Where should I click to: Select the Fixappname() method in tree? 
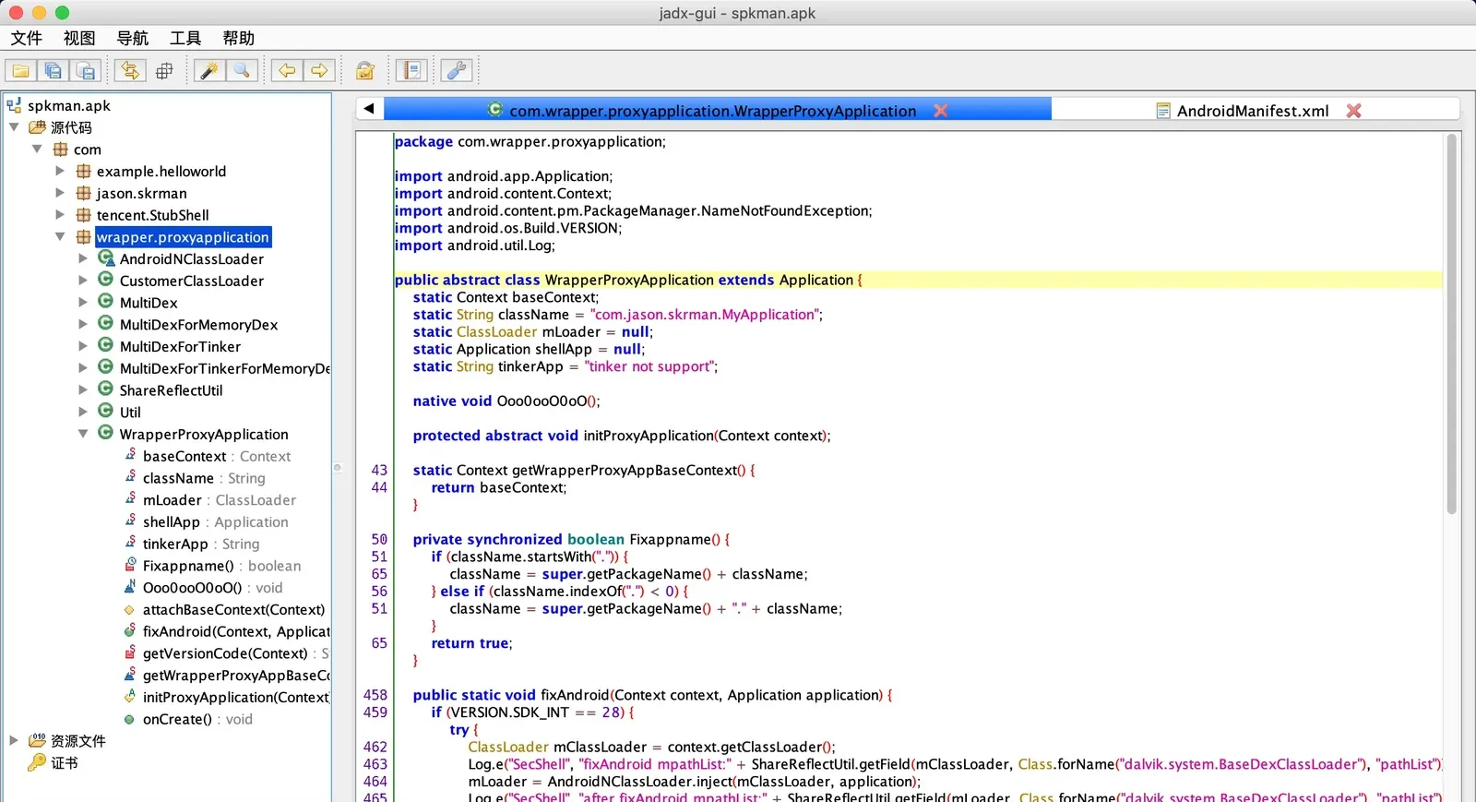coord(221,566)
